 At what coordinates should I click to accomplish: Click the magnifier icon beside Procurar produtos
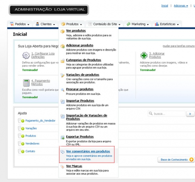(62, 90)
